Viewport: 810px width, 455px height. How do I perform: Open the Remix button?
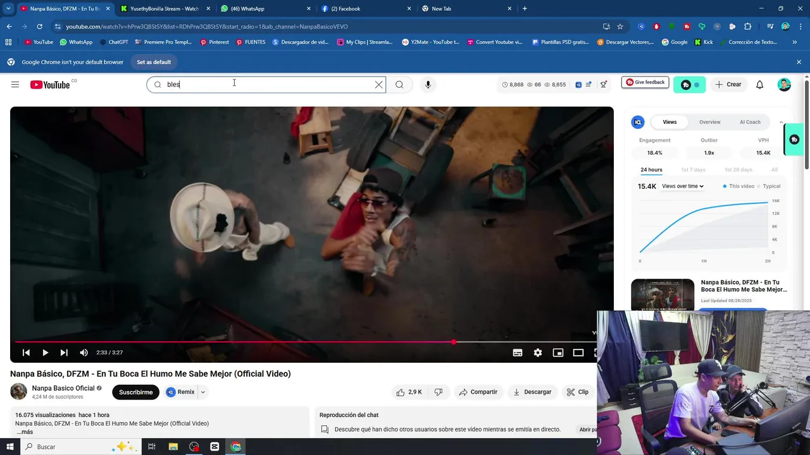(180, 392)
